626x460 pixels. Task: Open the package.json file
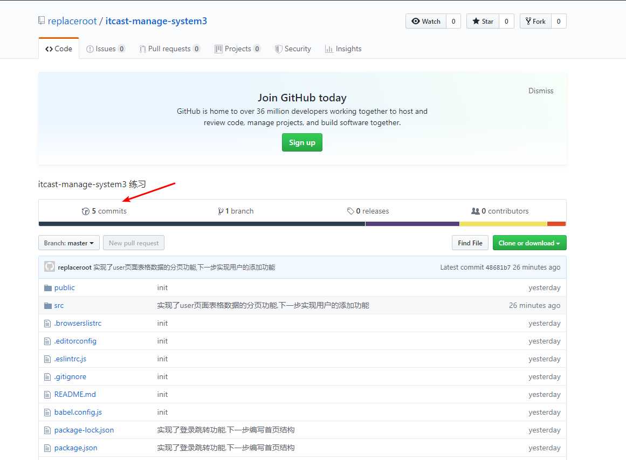(x=76, y=448)
